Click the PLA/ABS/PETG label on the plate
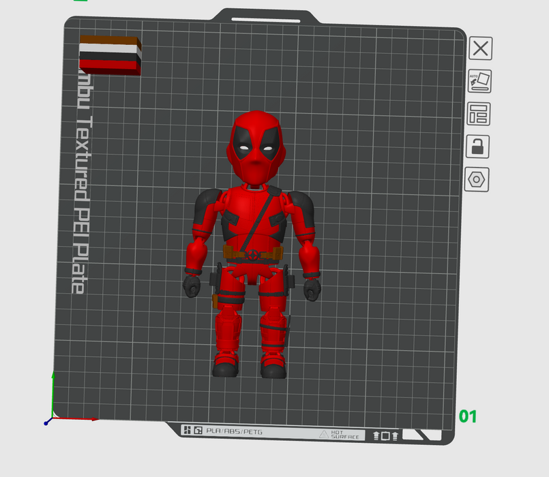549x477 pixels. [235, 432]
